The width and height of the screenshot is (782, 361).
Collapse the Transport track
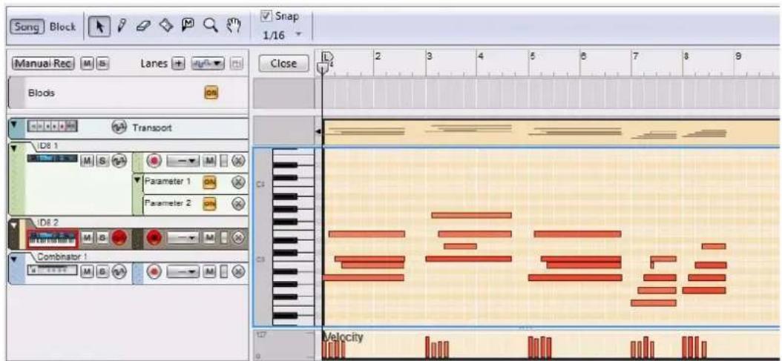tap(13, 125)
